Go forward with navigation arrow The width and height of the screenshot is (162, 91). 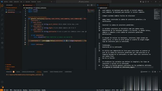54,2
